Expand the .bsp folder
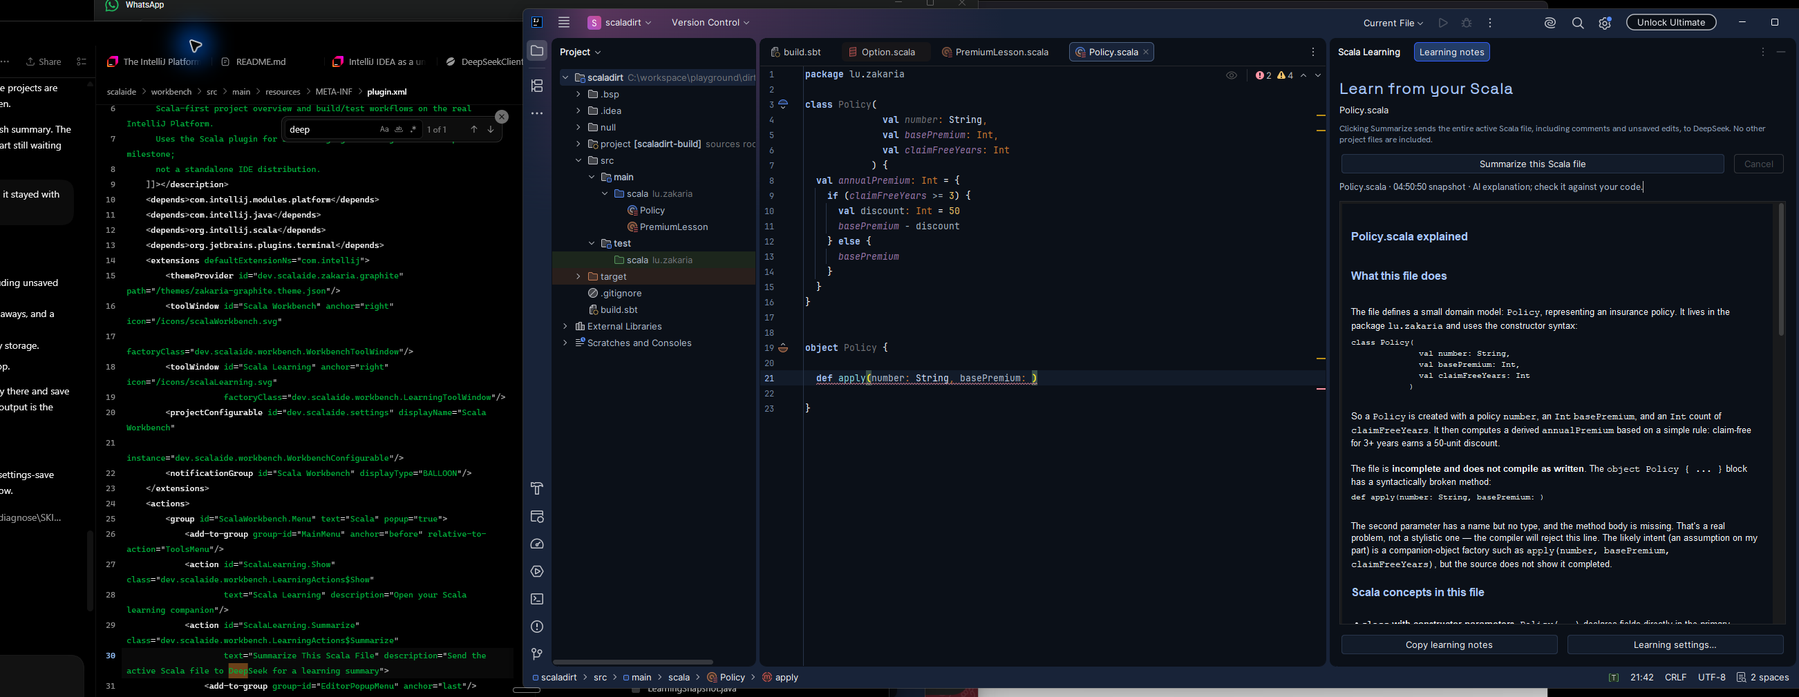 click(578, 94)
